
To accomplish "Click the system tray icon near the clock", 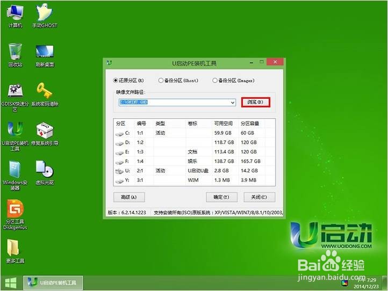I will coord(344,283).
